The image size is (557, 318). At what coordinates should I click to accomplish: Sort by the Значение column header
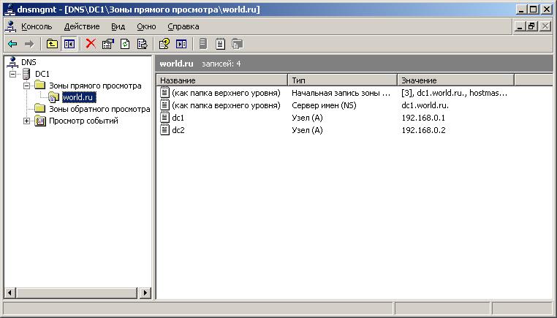point(455,80)
